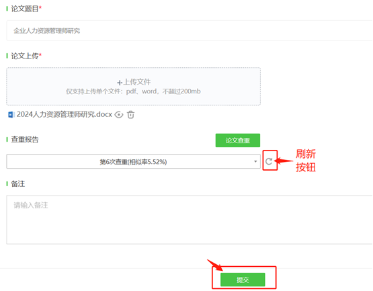
Task: Click the red 刷新按钮 annotation text
Action: pos(306,161)
